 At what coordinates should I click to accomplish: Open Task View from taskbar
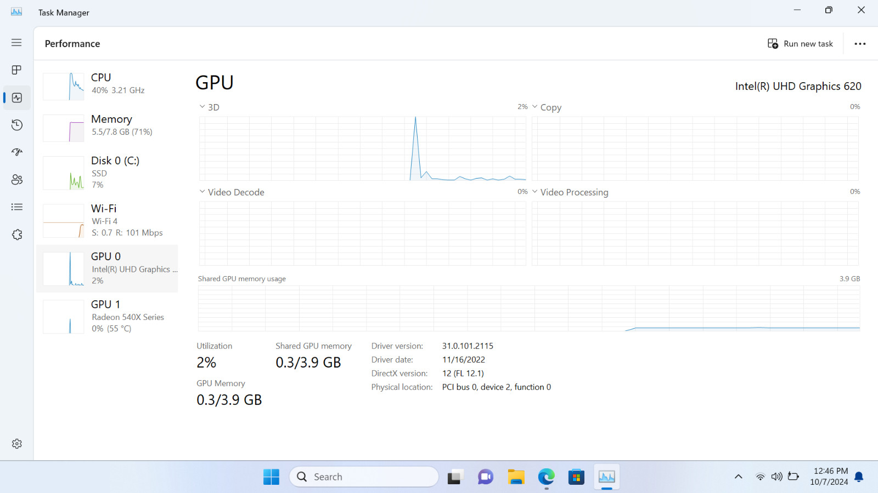pos(455,477)
